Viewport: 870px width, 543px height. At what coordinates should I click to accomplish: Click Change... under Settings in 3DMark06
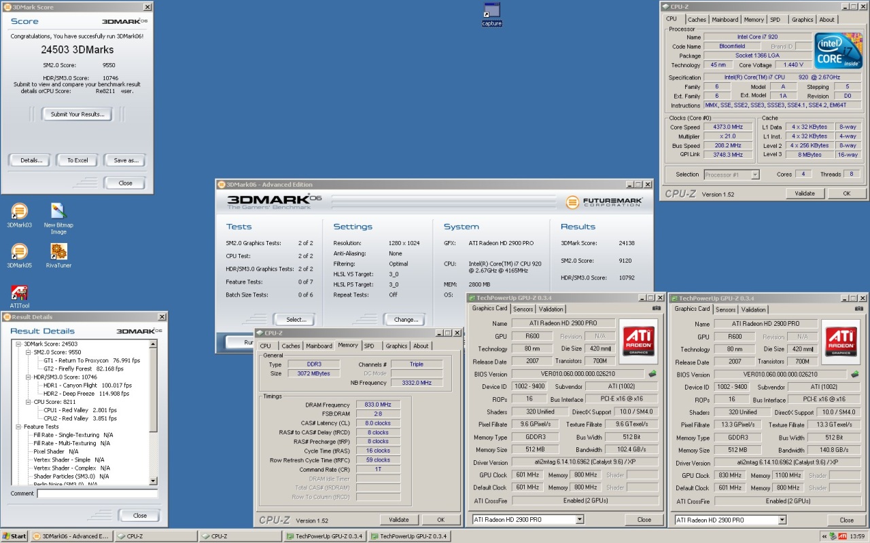click(406, 319)
